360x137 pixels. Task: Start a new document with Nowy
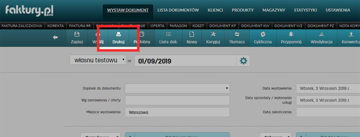(192, 38)
